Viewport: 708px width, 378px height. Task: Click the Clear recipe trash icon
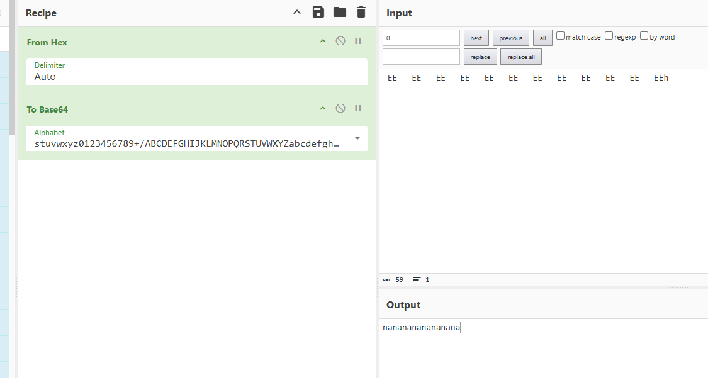tap(361, 13)
